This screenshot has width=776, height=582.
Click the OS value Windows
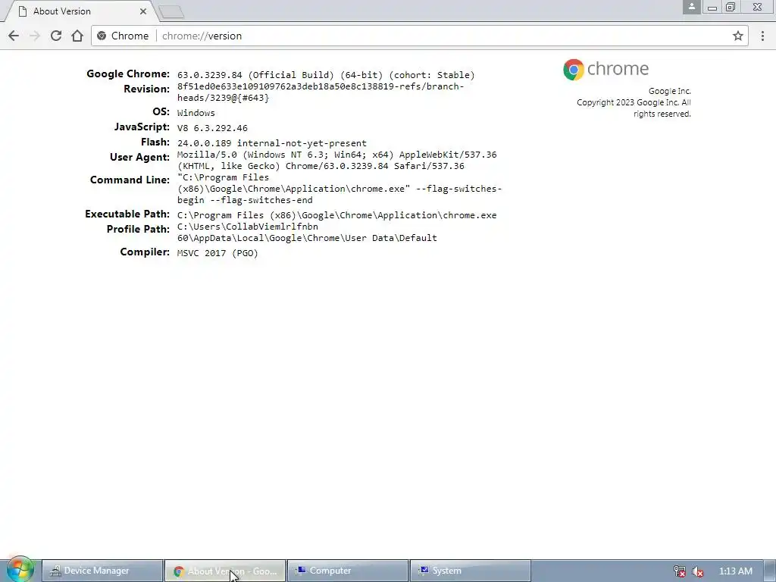pyautogui.click(x=196, y=113)
